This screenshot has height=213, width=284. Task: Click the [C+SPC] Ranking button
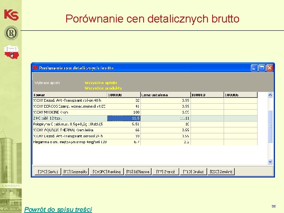coord(106,172)
